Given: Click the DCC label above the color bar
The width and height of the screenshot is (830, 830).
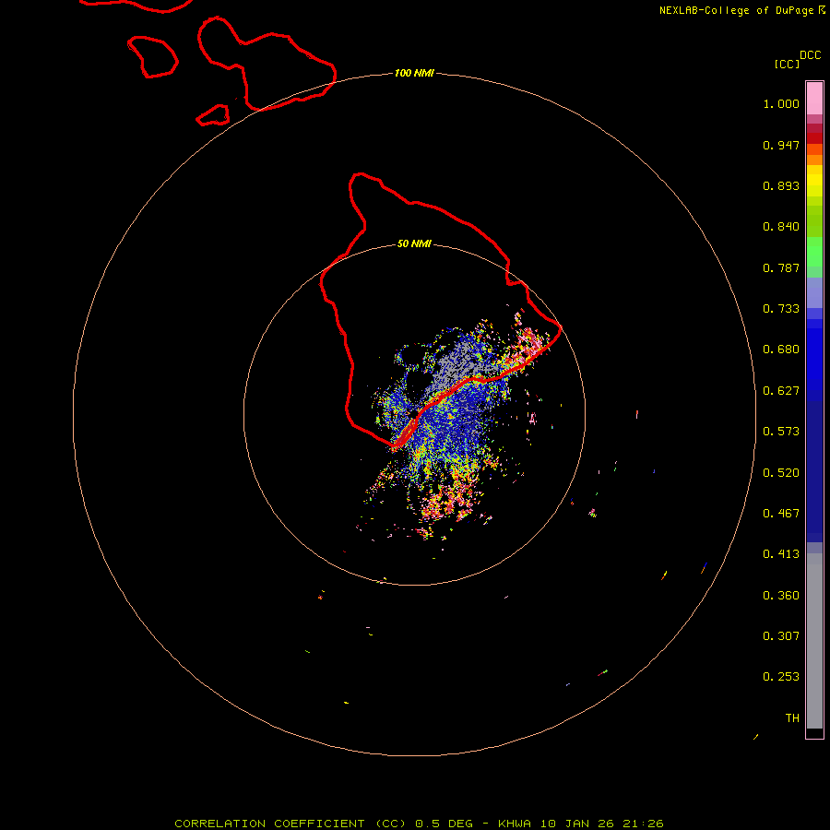Looking at the screenshot, I should [x=810, y=55].
